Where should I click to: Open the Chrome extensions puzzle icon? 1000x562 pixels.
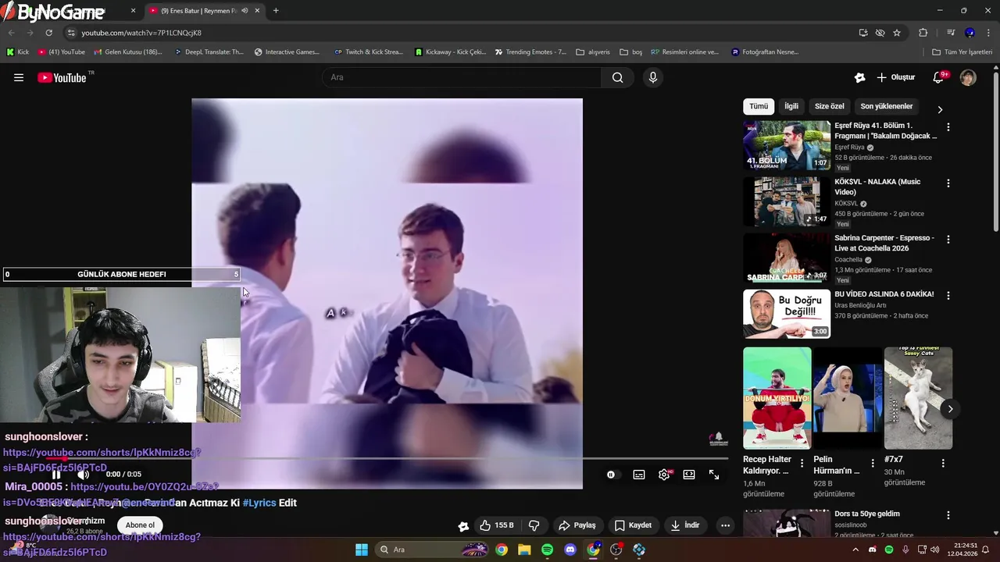923,33
